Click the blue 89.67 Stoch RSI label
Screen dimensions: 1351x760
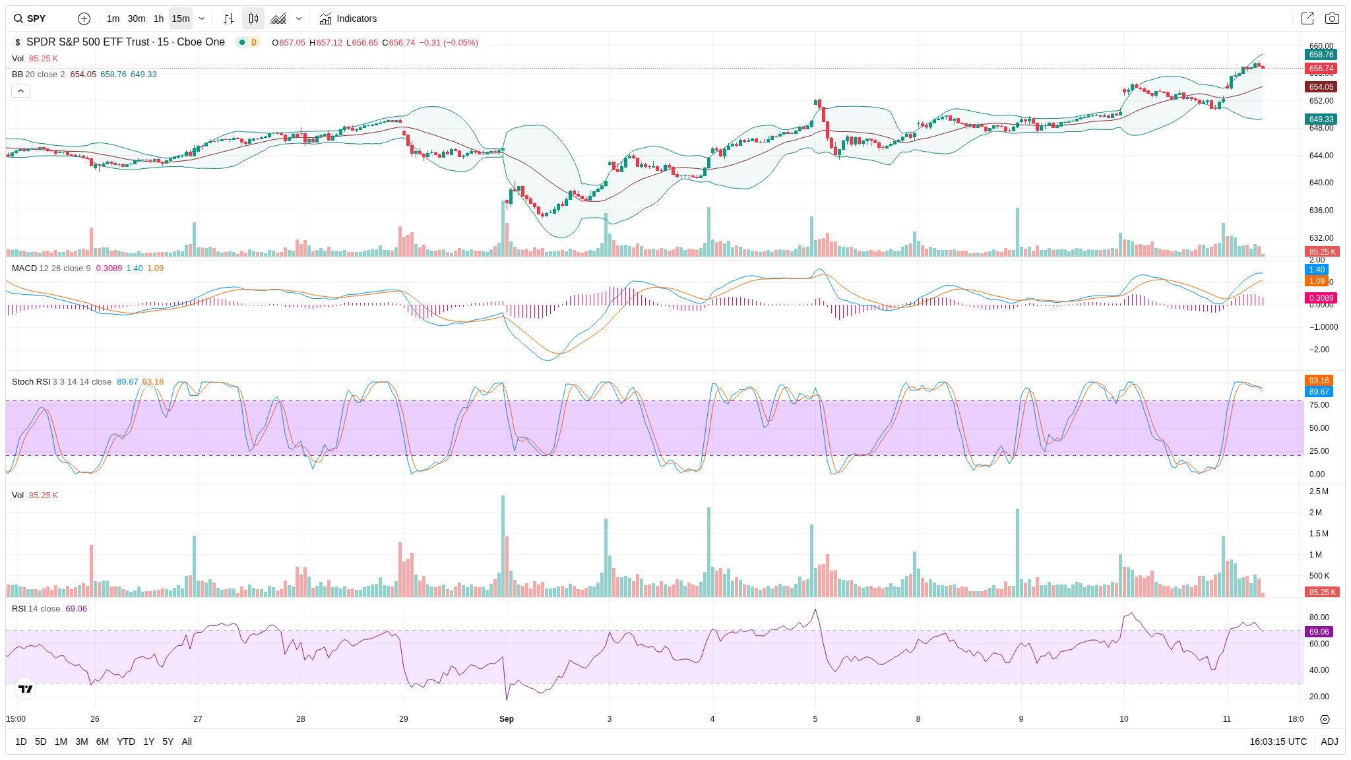point(1319,392)
